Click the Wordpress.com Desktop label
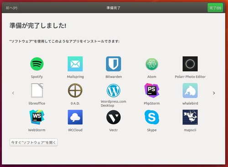228x167 pixels. [x=114, y=103]
